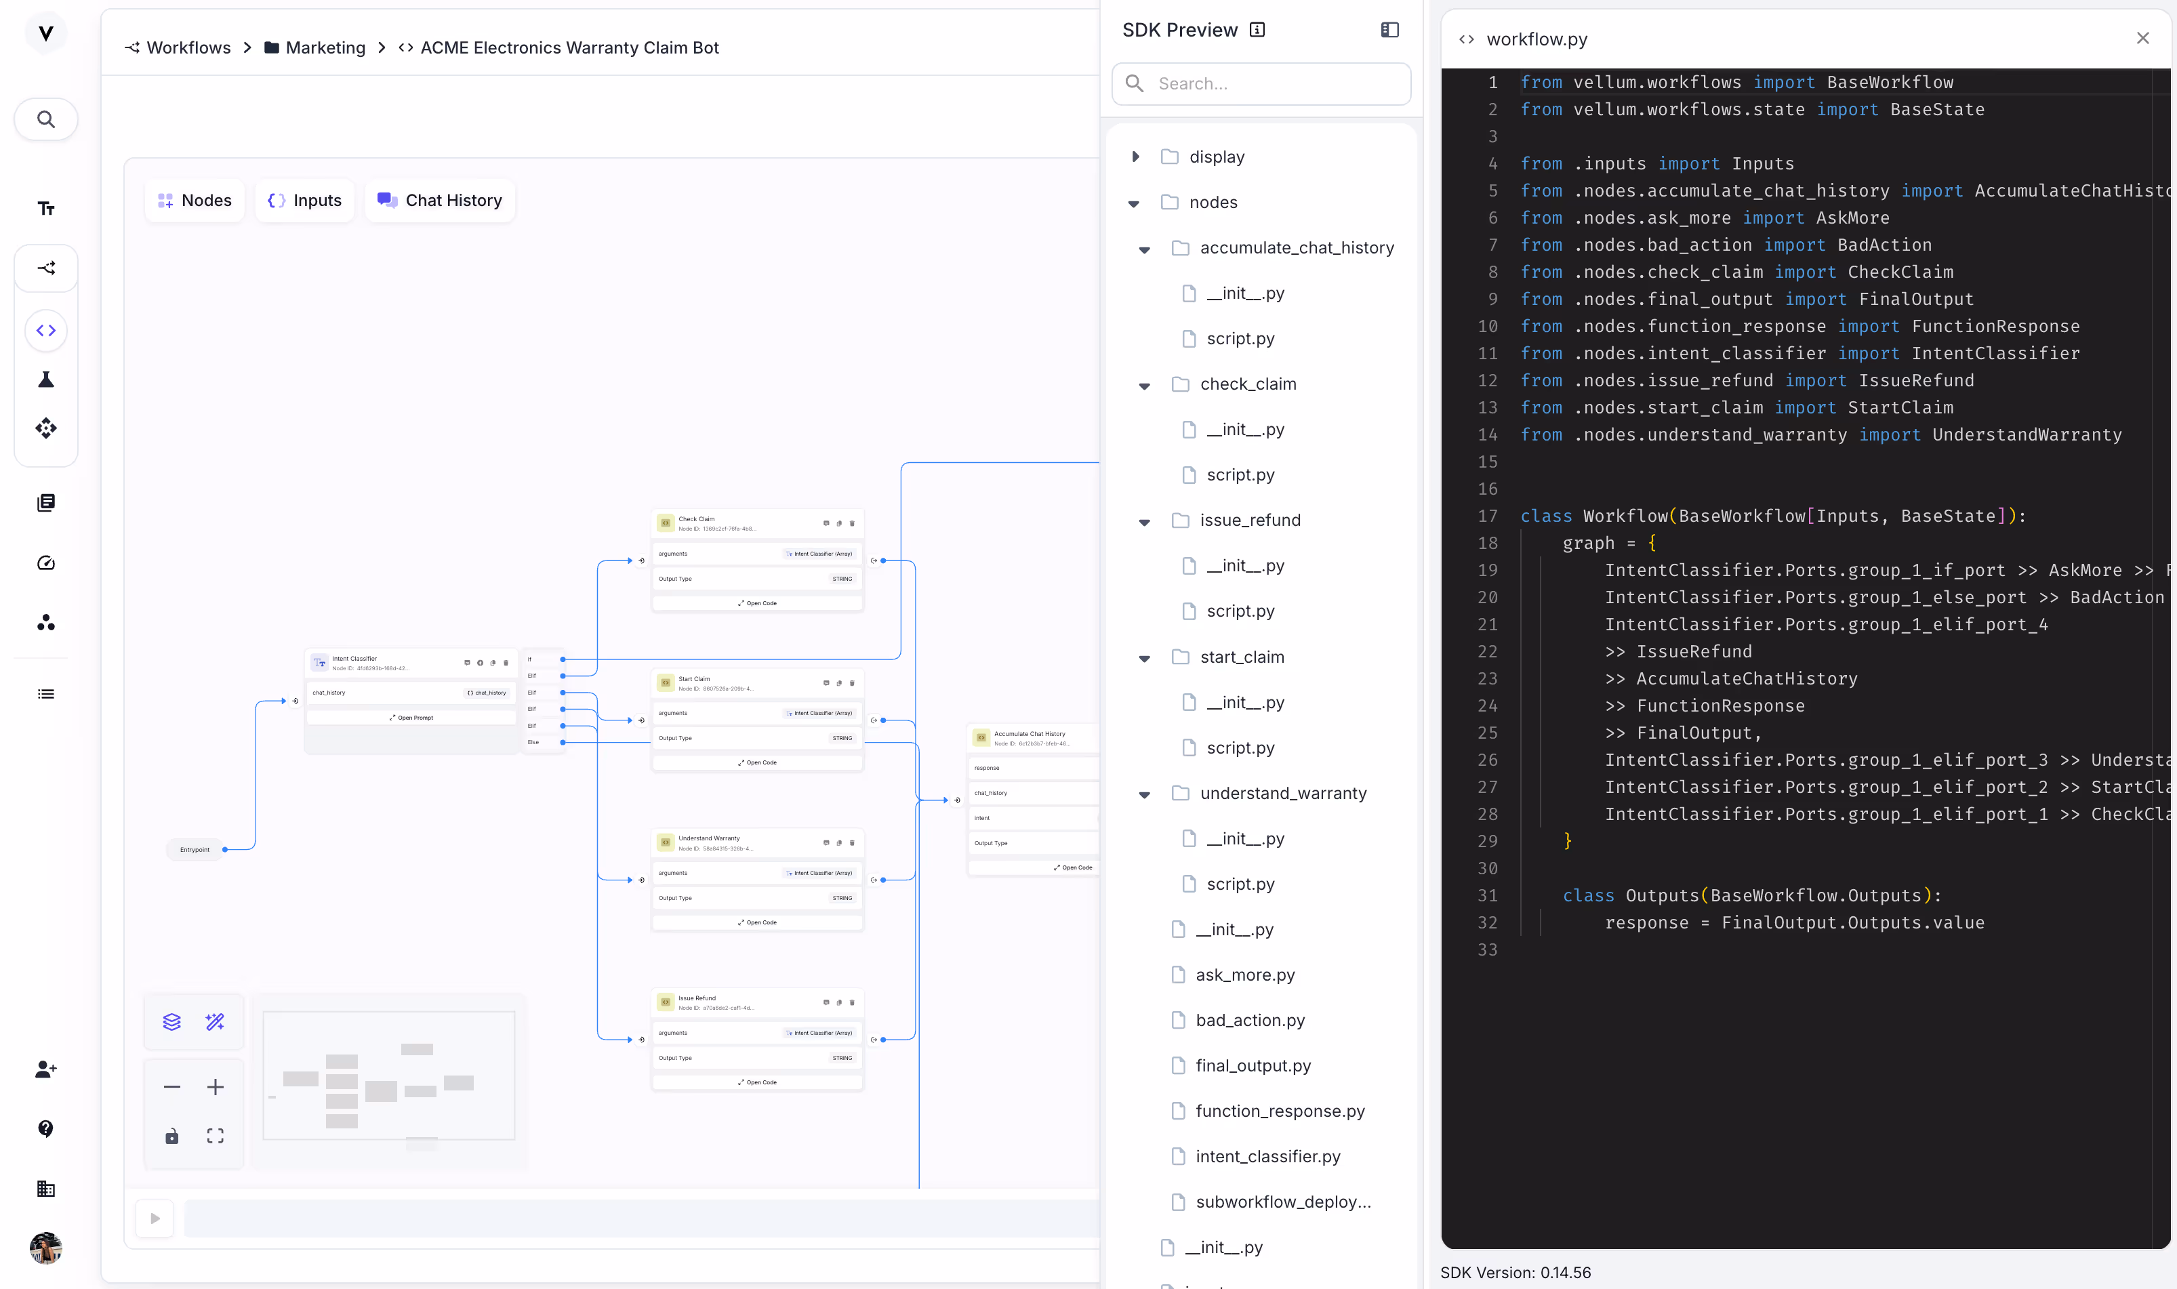The image size is (2177, 1289).
Task: Expand the display folder
Action: pos(1135,157)
